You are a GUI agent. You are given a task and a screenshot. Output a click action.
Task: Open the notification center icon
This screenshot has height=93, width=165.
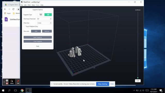(x=161, y=90)
